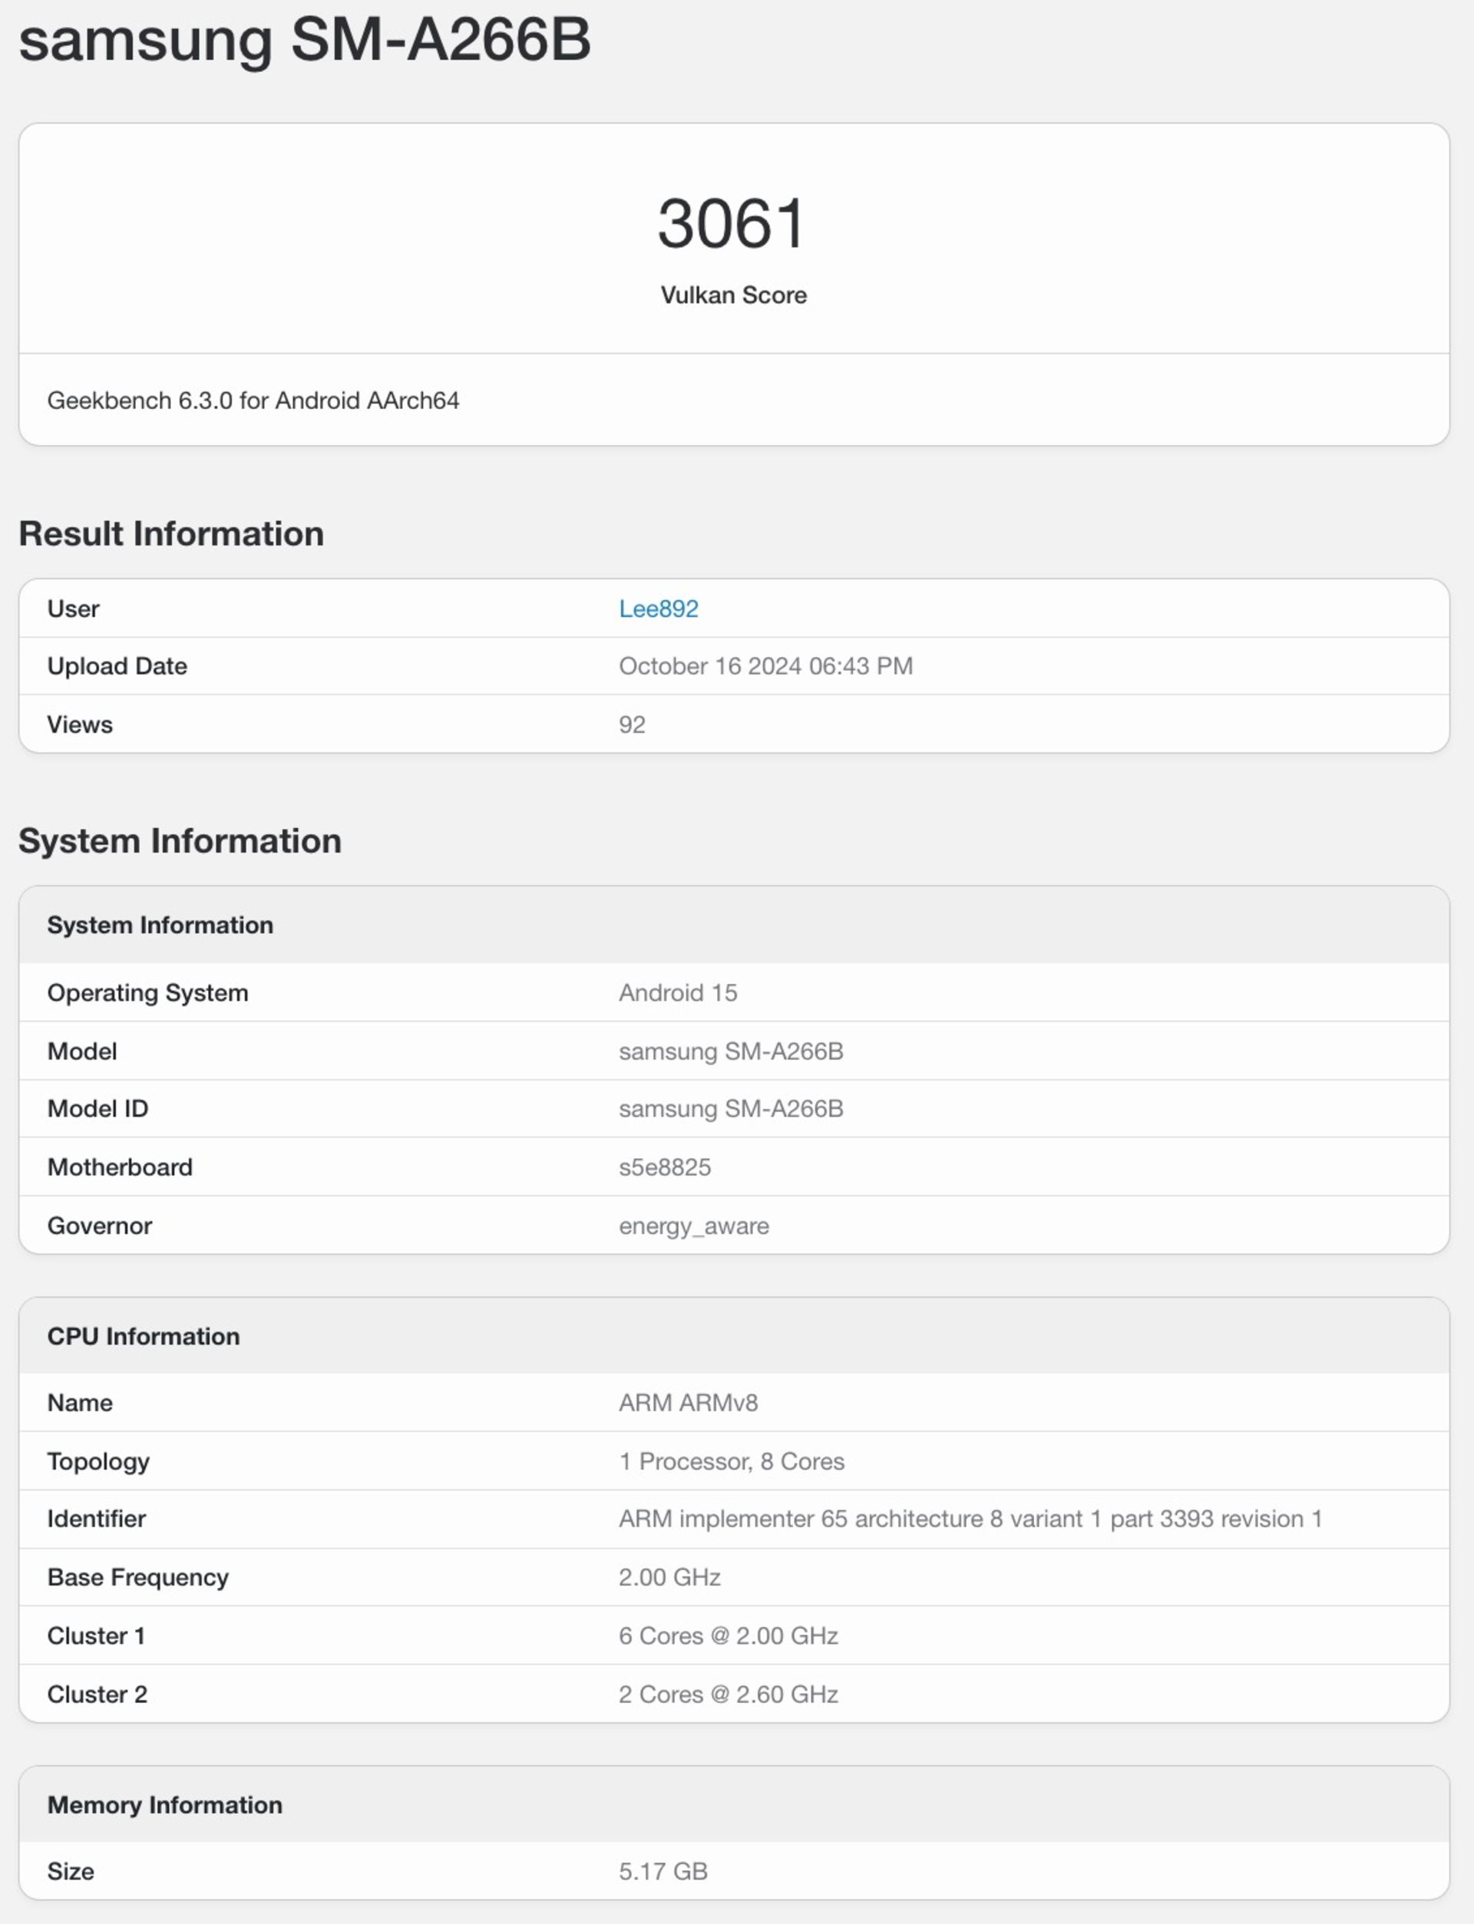The image size is (1474, 1924).
Task: Click the User row label
Action: tap(73, 609)
